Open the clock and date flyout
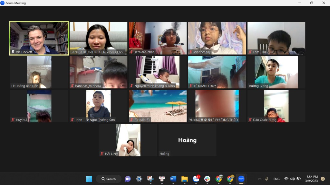This screenshot has height=185, width=330. click(x=312, y=179)
